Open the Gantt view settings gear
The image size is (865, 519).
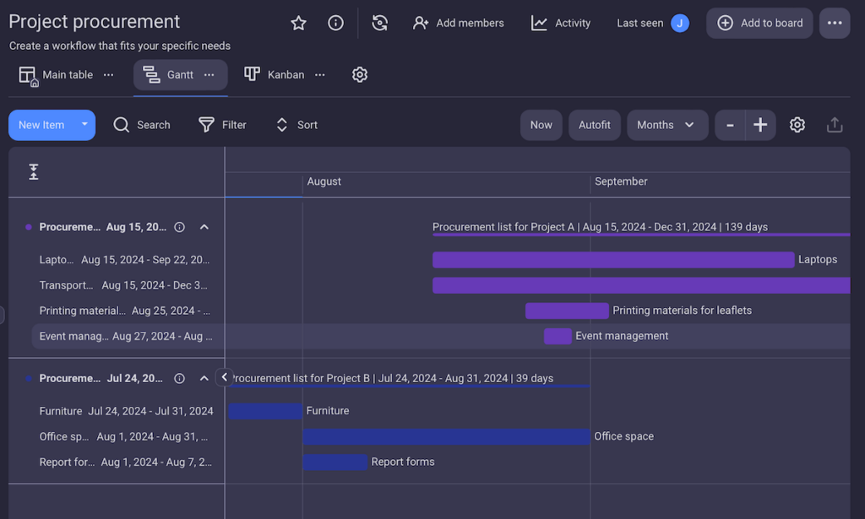click(797, 124)
